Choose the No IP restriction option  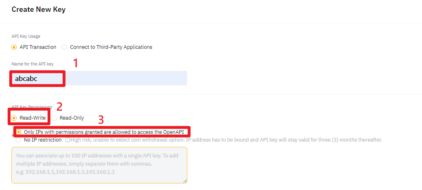coord(18,140)
